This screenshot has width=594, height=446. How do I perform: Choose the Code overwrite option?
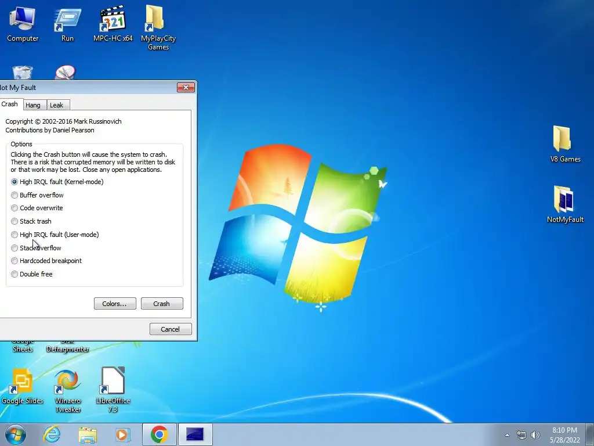coord(37,208)
